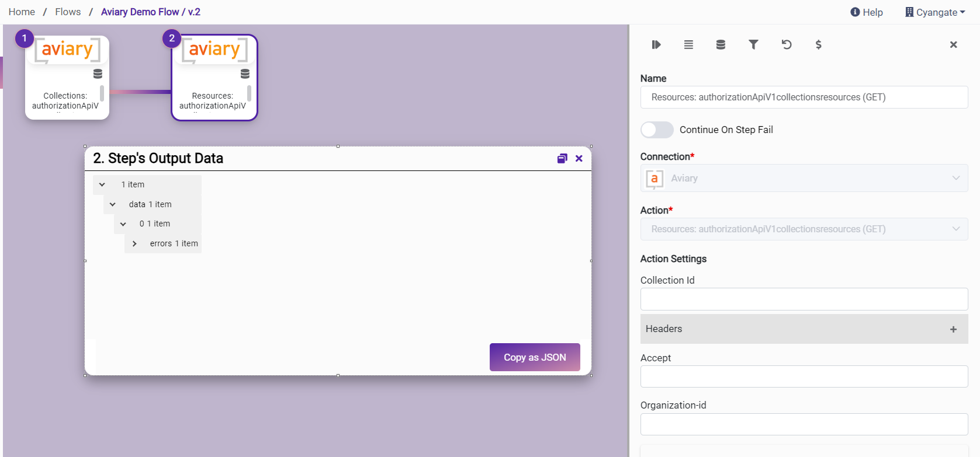Open the list lines icon in panel toolbar
This screenshot has width=980, height=457.
pyautogui.click(x=688, y=45)
